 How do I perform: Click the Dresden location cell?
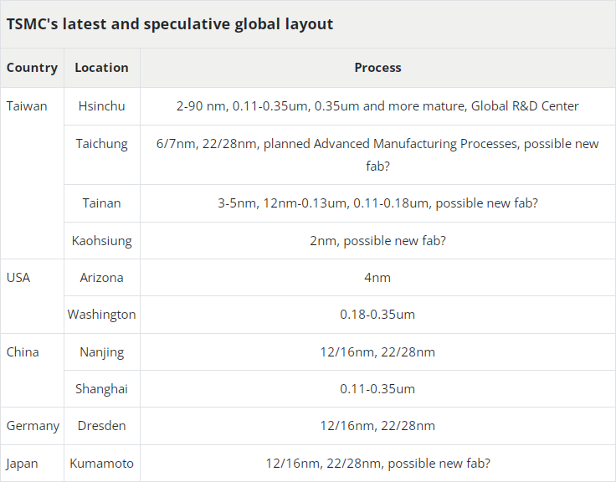click(101, 426)
